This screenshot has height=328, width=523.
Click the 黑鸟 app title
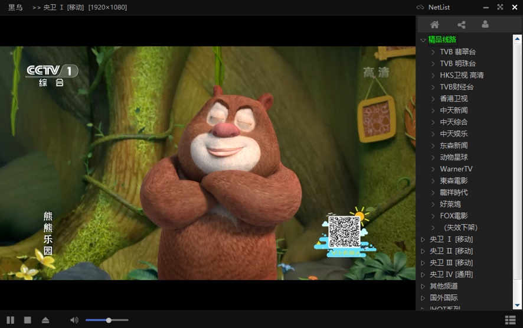(15, 7)
